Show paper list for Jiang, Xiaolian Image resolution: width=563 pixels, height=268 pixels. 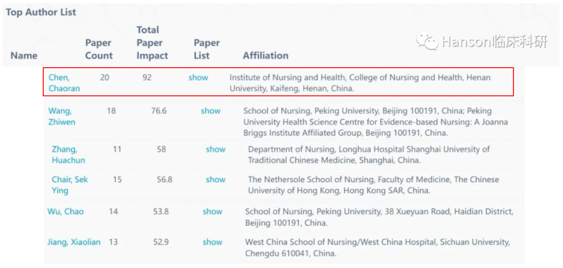pyautogui.click(x=212, y=242)
